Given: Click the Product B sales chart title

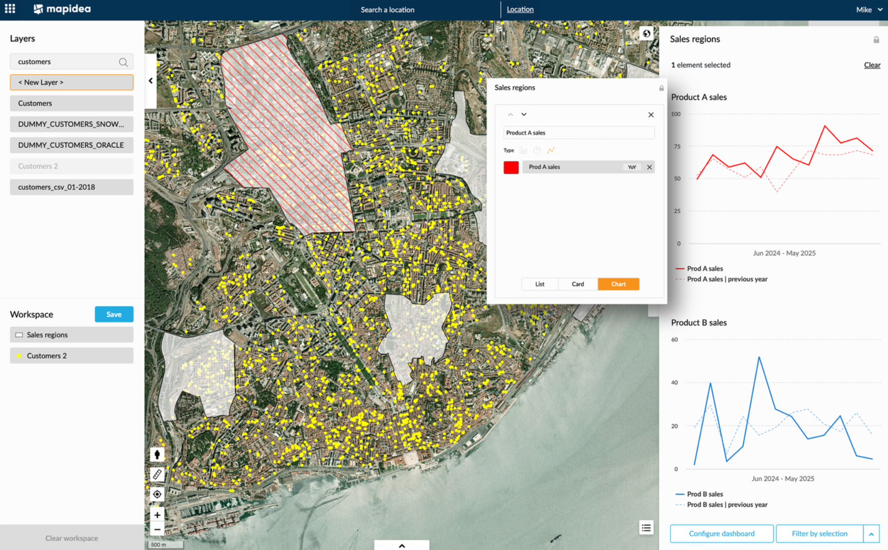Looking at the screenshot, I should click(x=698, y=323).
